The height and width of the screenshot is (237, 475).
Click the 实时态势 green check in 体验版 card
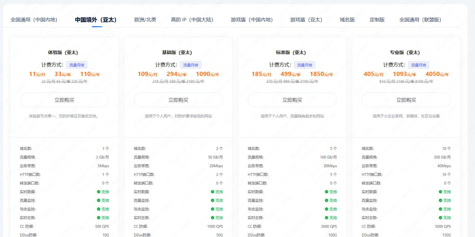tap(98, 218)
